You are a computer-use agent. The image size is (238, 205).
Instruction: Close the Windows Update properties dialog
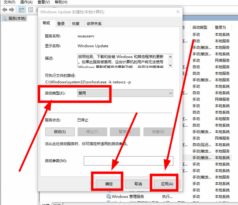(x=178, y=12)
